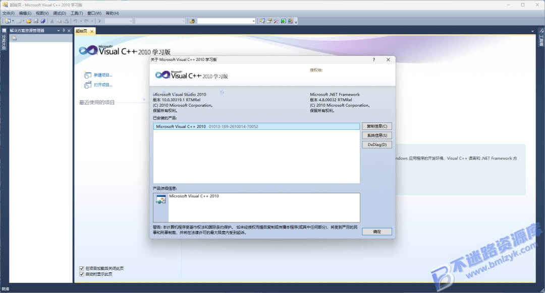Toggle the Solution Explorer auto-hide pin
The width and height of the screenshot is (545, 293).
(x=64, y=31)
